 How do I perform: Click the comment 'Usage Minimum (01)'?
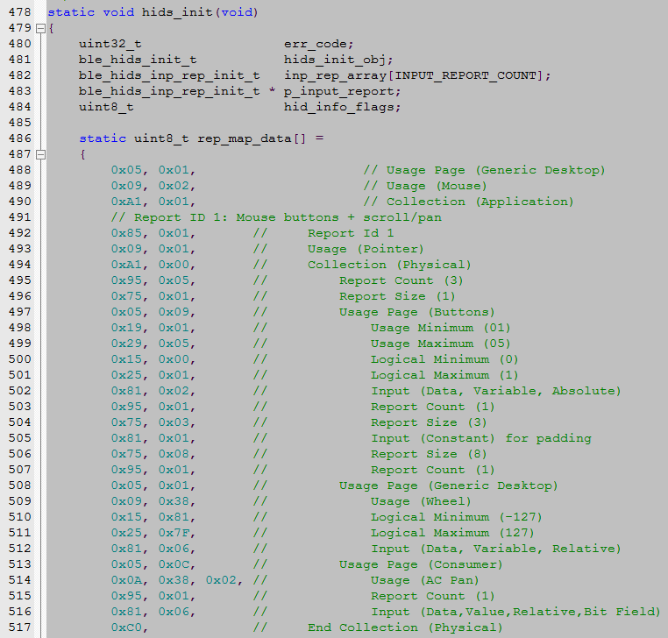440,328
